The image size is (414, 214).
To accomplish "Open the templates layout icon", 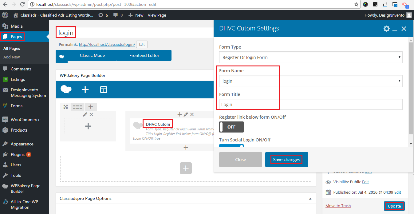I will (x=104, y=89).
